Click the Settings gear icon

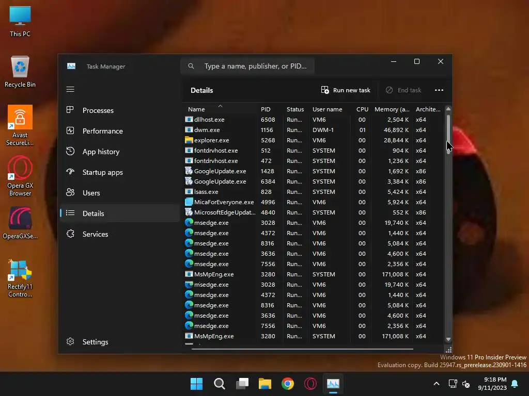tap(70, 341)
